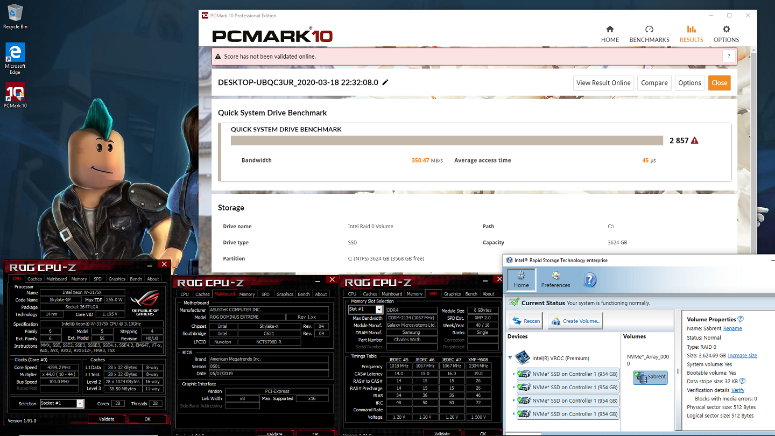Click the pencil icon to rename the result
This screenshot has width=775, height=436.
pyautogui.click(x=385, y=83)
